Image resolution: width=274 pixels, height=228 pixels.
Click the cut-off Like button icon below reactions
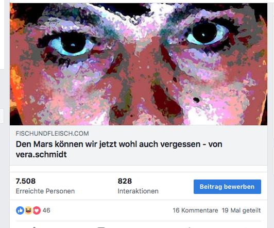34,227
